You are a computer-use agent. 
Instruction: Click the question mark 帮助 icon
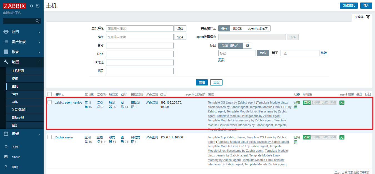pyautogui.click(x=6, y=167)
